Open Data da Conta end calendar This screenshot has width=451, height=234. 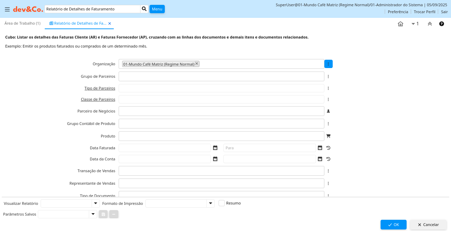320,159
